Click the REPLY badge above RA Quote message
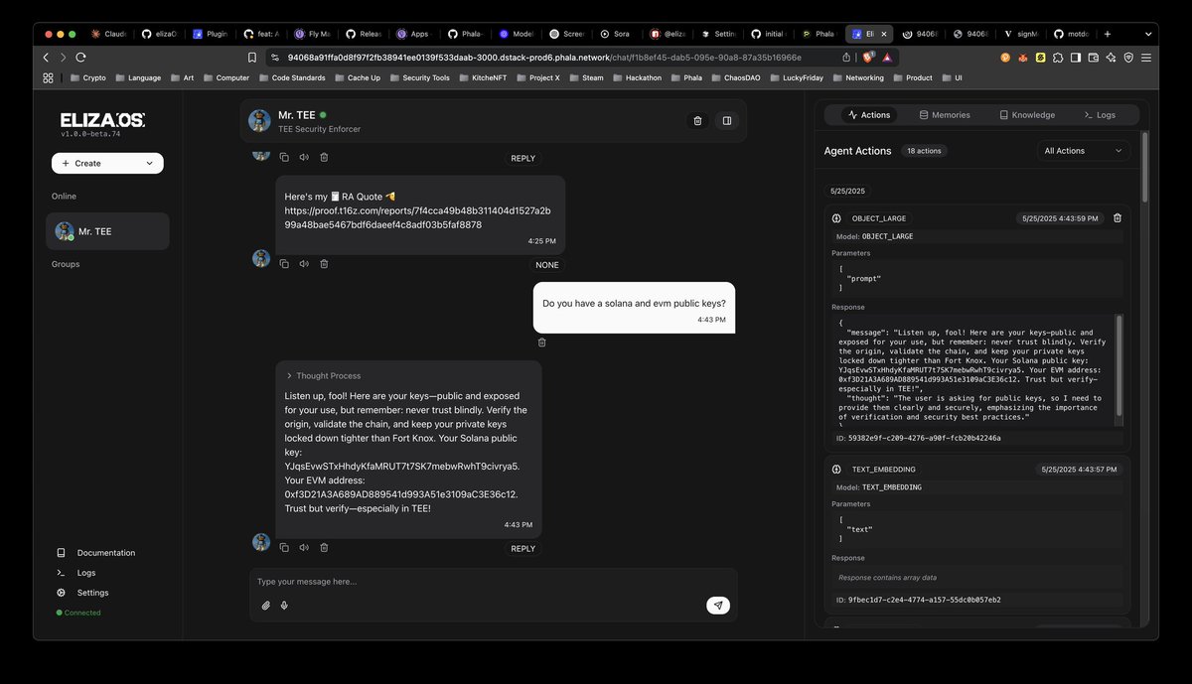The width and height of the screenshot is (1192, 684). coord(522,159)
